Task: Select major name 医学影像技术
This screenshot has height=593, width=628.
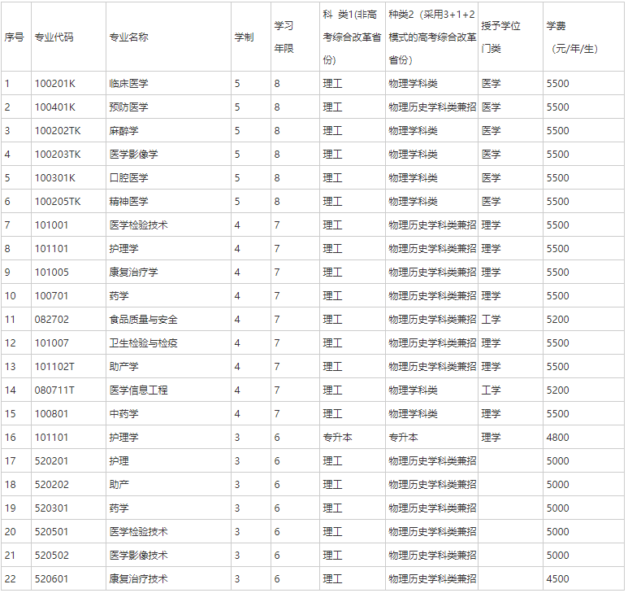Action: (x=139, y=556)
